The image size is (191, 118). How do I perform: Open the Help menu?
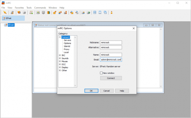[62, 8]
